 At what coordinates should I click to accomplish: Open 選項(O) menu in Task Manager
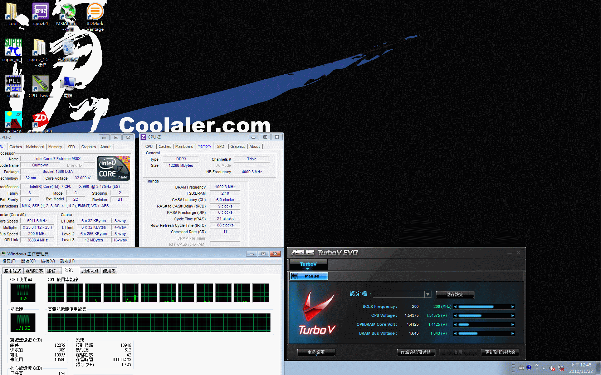(x=28, y=261)
